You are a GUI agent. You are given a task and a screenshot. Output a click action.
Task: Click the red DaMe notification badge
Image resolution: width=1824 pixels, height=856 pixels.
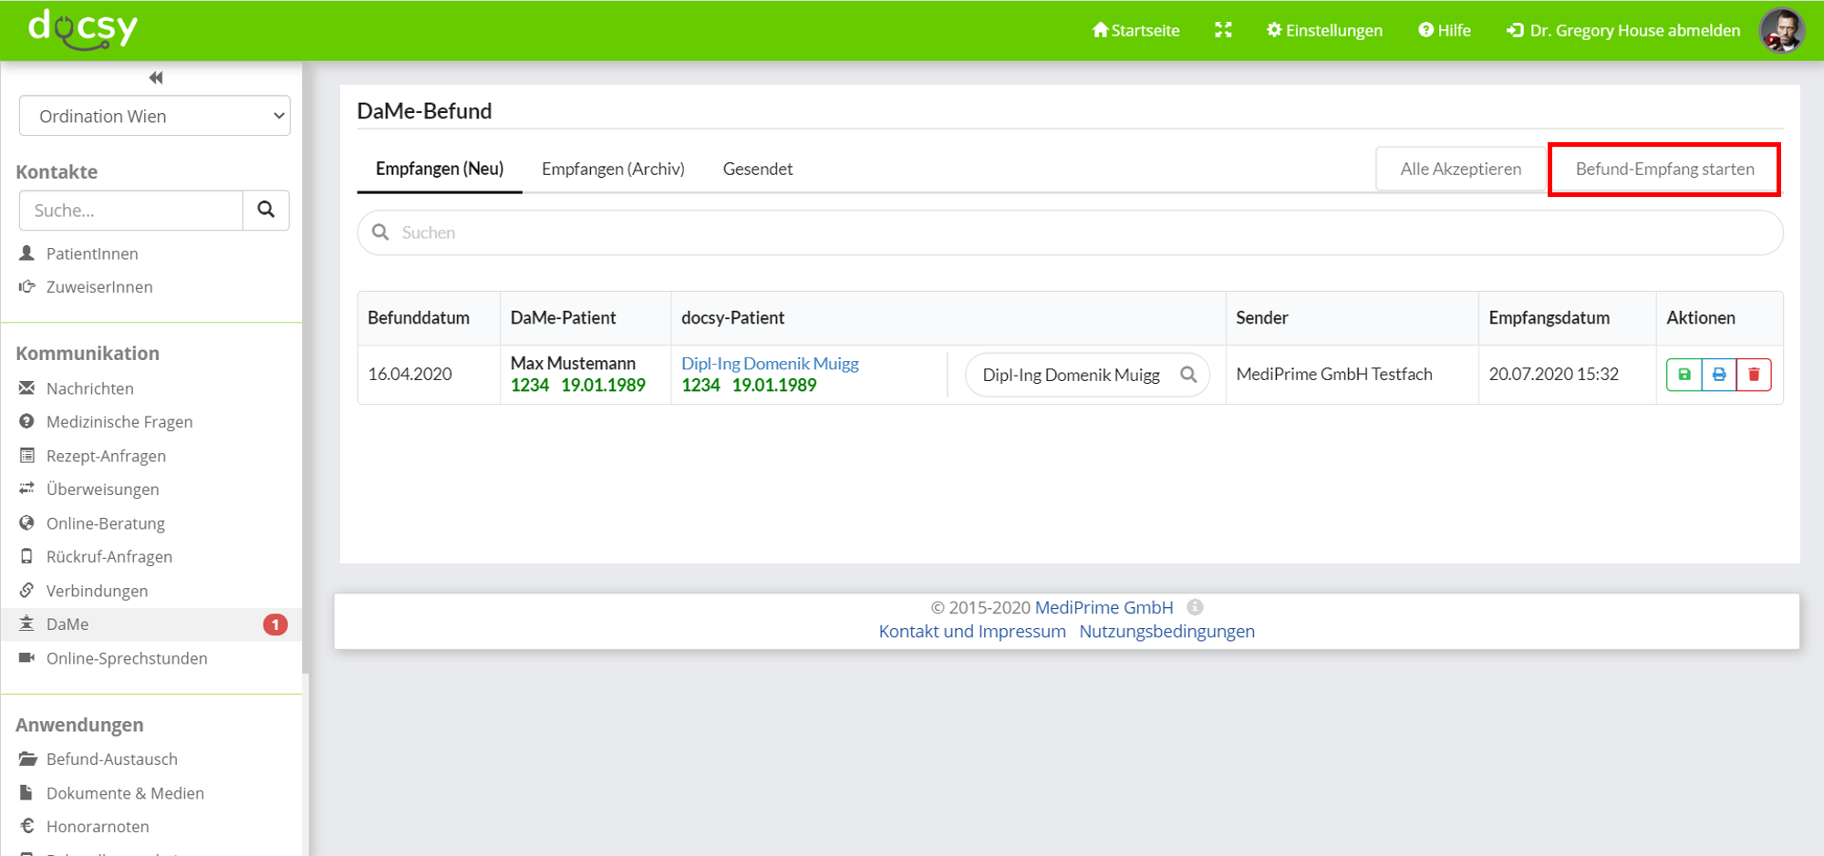click(x=275, y=624)
